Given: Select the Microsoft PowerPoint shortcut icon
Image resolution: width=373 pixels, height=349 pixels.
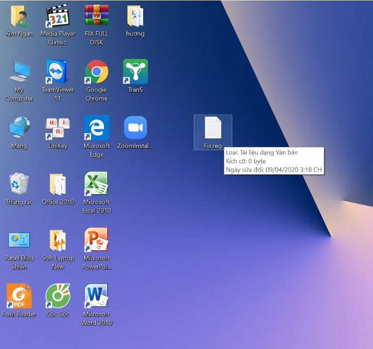Looking at the screenshot, I should [x=96, y=240].
